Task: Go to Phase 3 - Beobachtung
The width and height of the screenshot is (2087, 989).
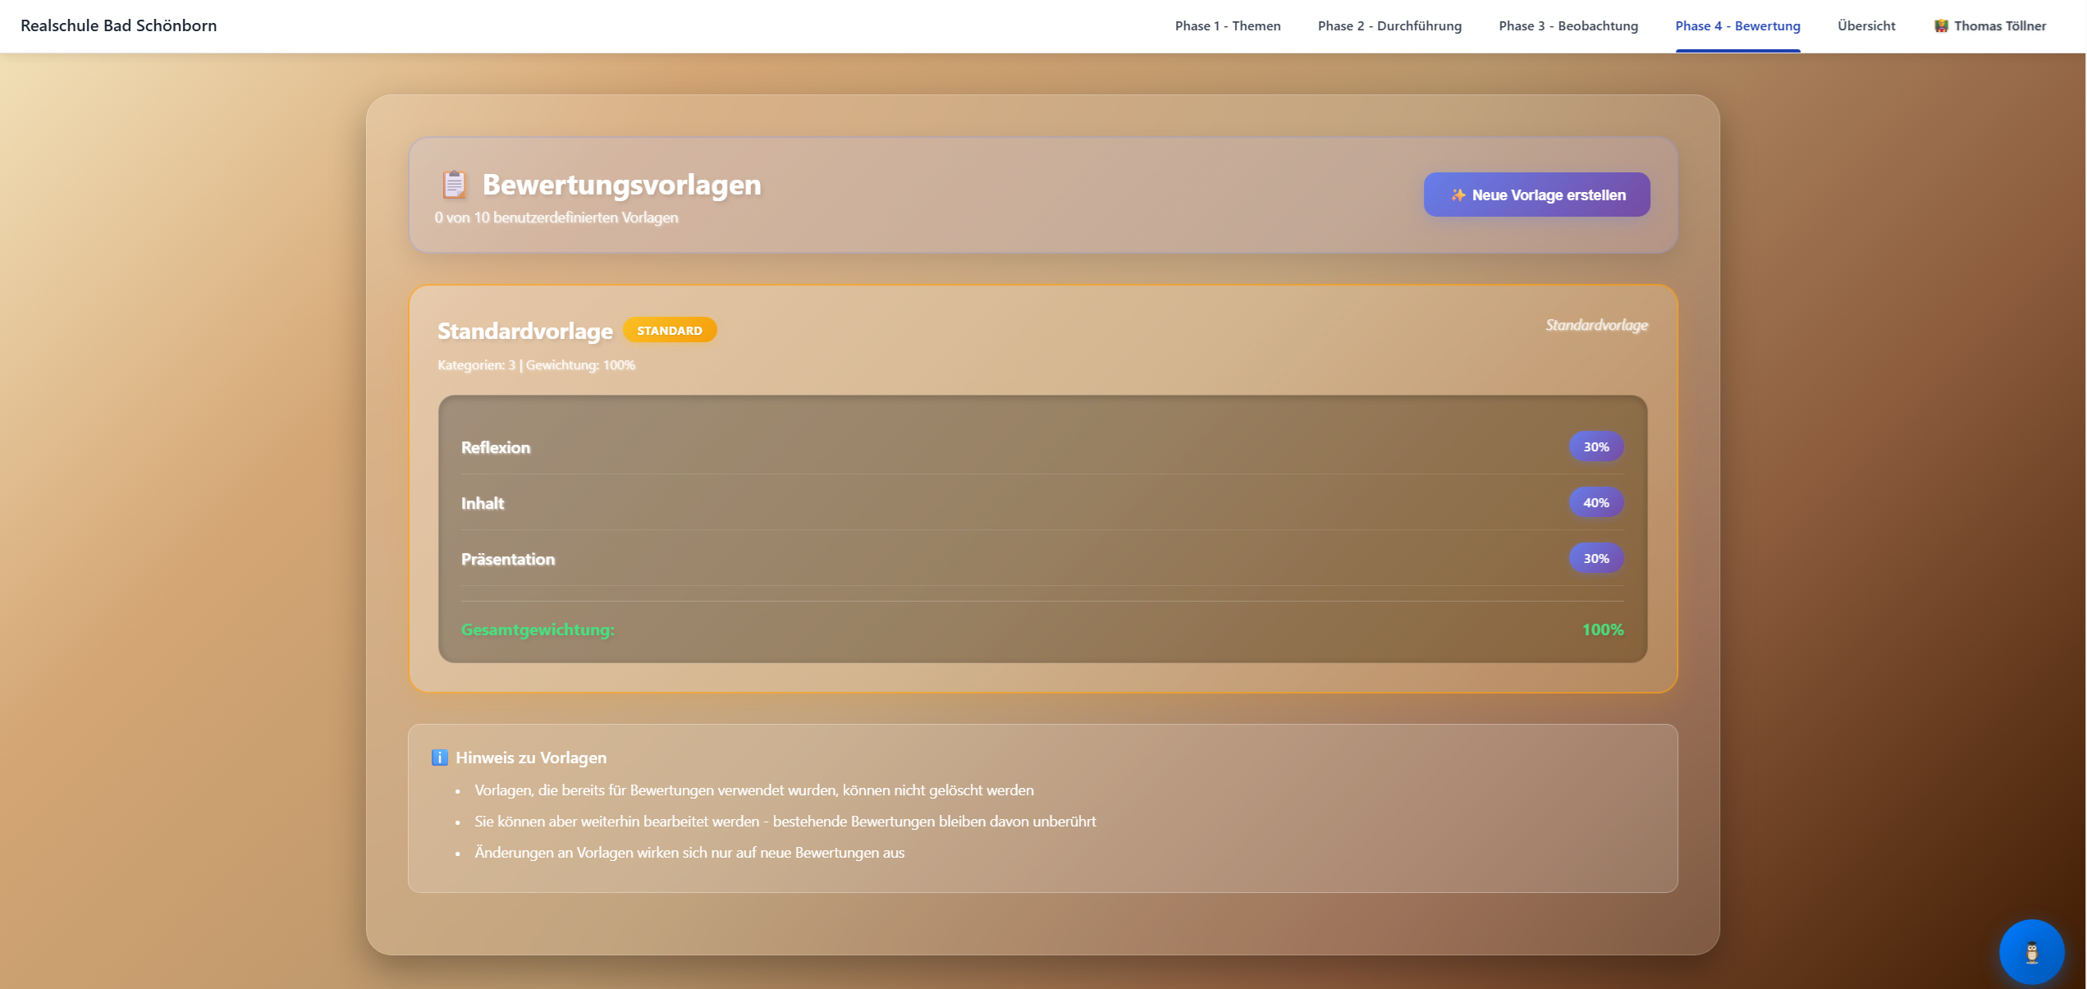Action: 1568,26
